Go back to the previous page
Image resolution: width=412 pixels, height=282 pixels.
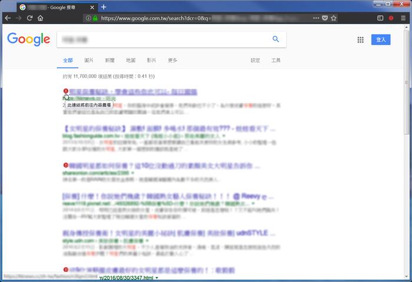[7, 18]
